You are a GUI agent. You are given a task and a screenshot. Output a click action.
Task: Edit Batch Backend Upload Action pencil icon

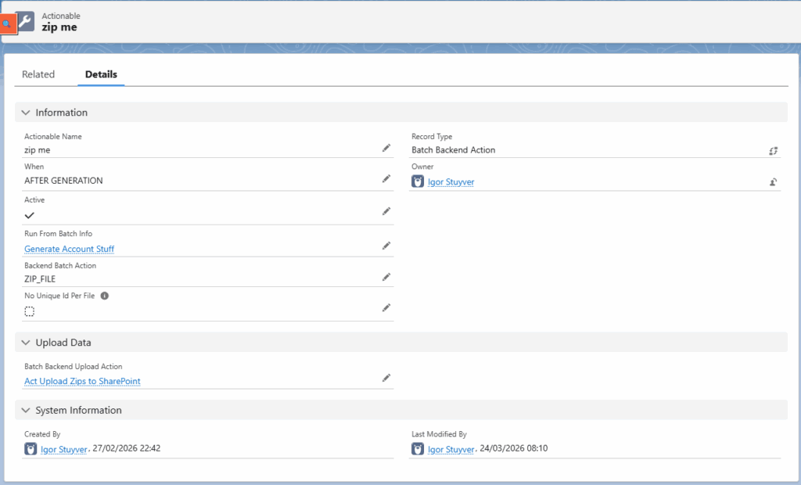click(386, 378)
